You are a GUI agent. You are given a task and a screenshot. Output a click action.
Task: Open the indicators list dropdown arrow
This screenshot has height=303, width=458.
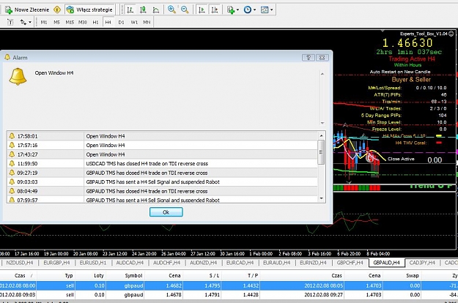237,10
